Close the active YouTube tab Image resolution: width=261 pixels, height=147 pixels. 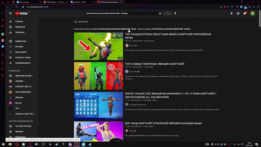pyautogui.click(x=121, y=2)
